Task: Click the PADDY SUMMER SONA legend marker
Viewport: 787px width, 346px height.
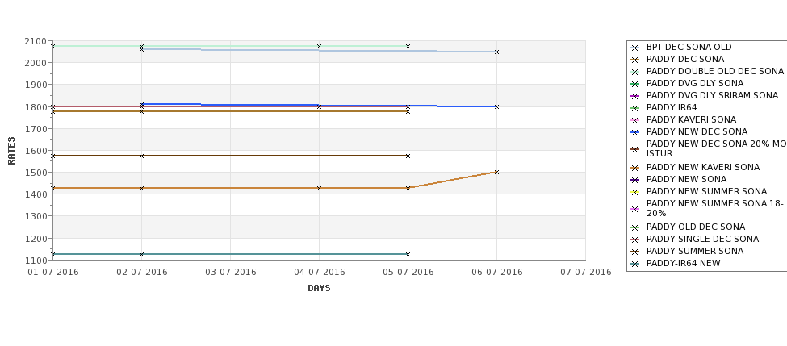Action: pyautogui.click(x=635, y=251)
